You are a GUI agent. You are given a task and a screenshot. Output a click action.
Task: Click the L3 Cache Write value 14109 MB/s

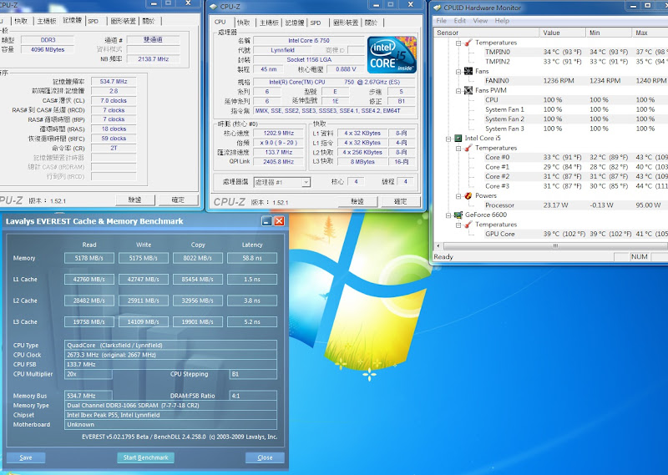coord(143,322)
